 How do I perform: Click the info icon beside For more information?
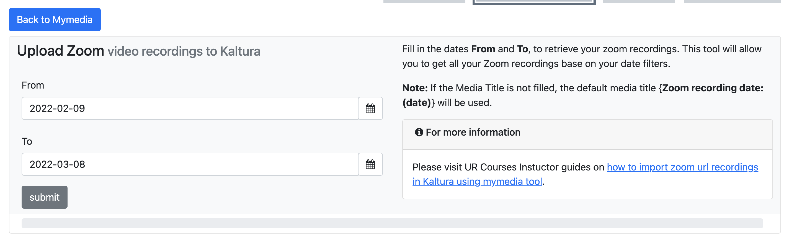419,132
